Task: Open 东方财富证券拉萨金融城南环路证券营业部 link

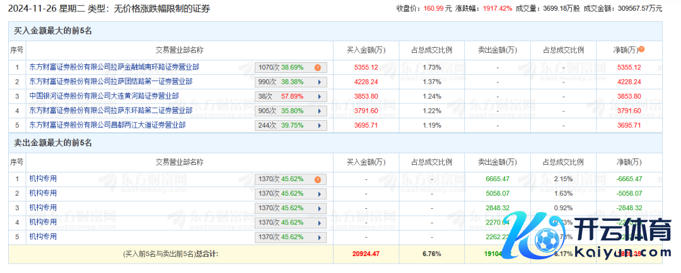Action: pyautogui.click(x=114, y=67)
